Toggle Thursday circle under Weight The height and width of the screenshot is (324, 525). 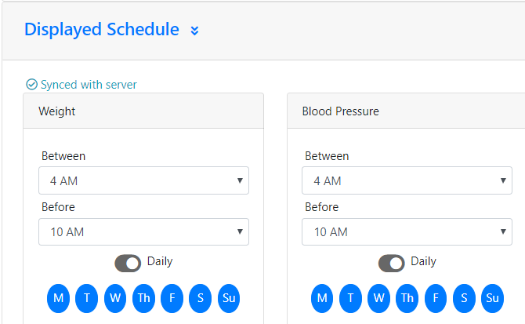point(143,298)
